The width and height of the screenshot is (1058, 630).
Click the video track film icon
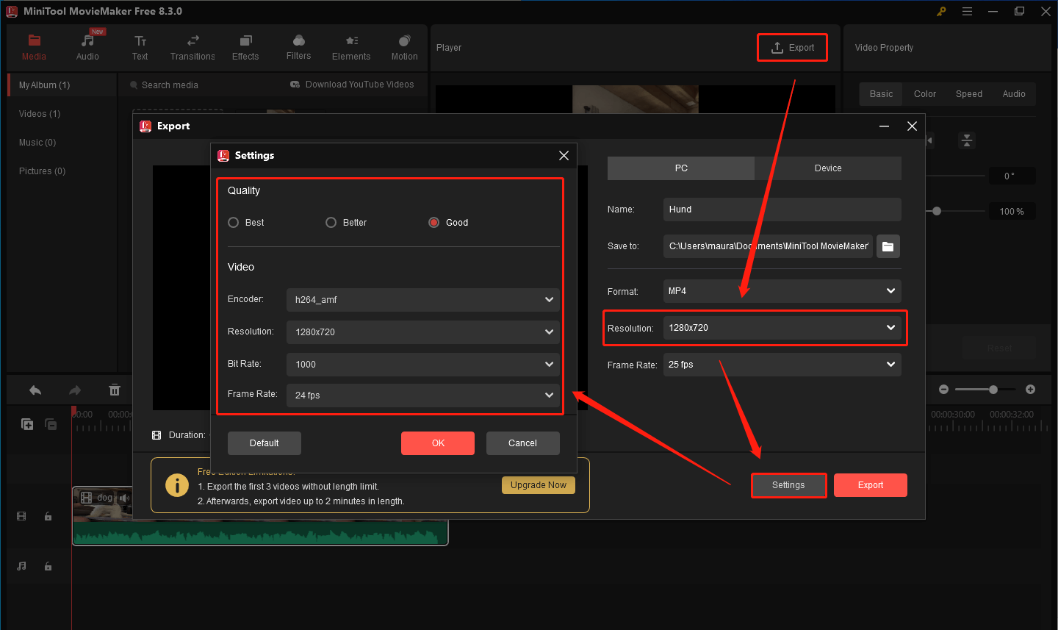21,517
